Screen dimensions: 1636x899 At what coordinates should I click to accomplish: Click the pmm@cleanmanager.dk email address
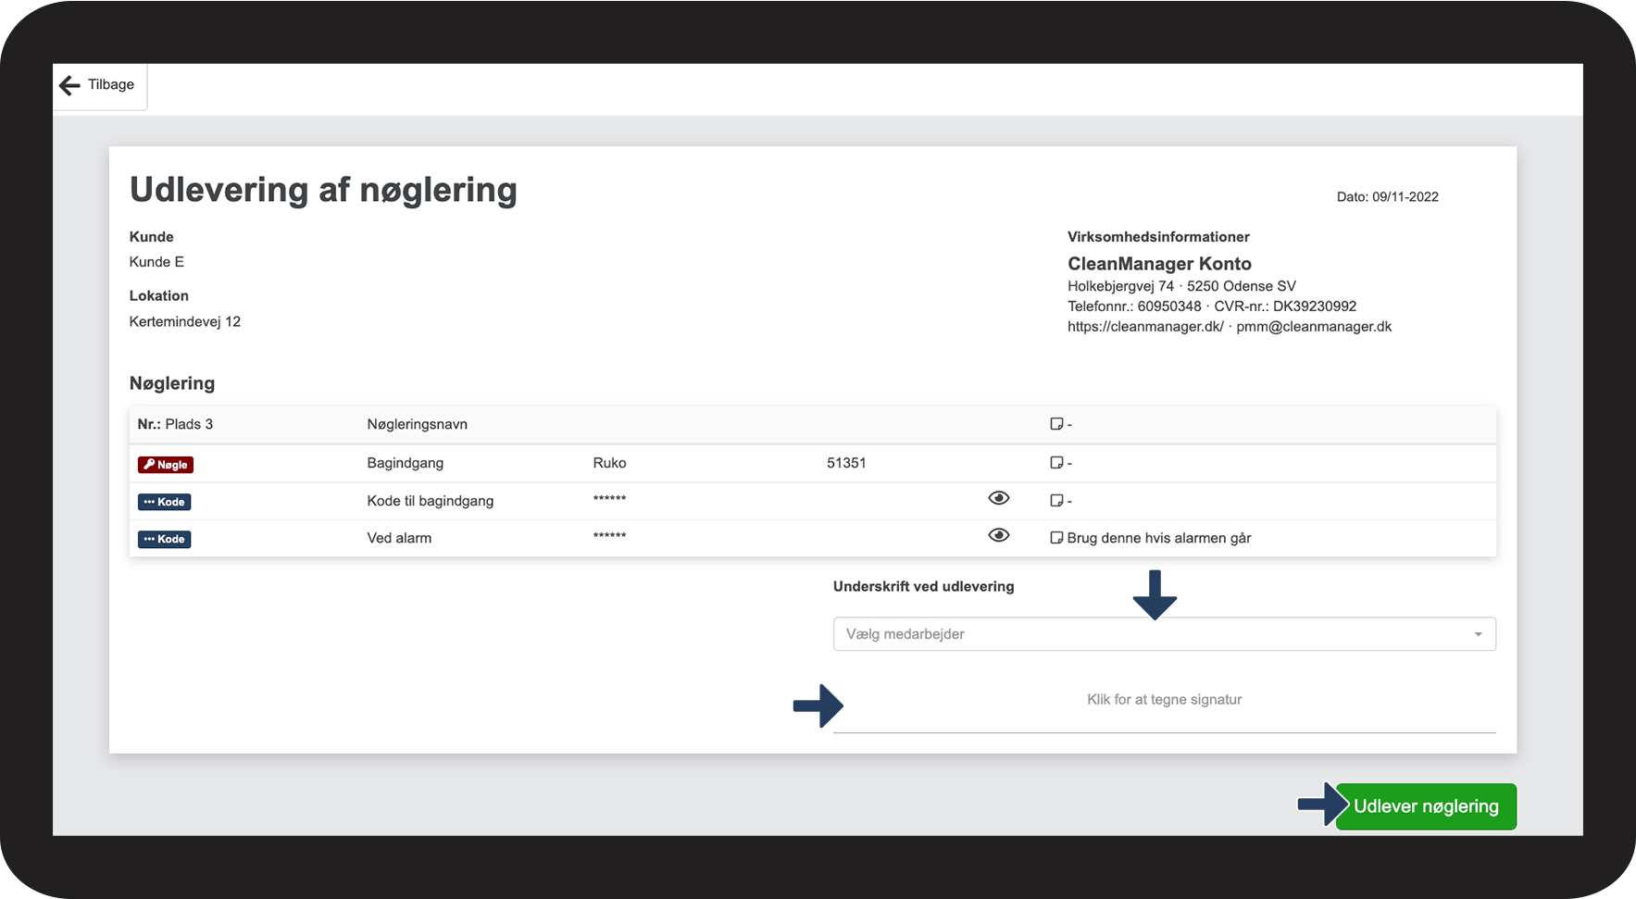pos(1314,327)
